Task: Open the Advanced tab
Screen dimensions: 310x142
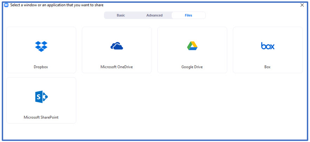Action: coord(154,15)
